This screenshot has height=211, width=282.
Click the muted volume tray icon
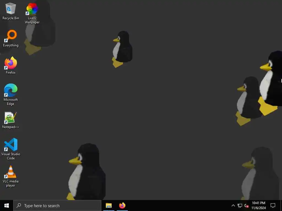(x=246, y=206)
